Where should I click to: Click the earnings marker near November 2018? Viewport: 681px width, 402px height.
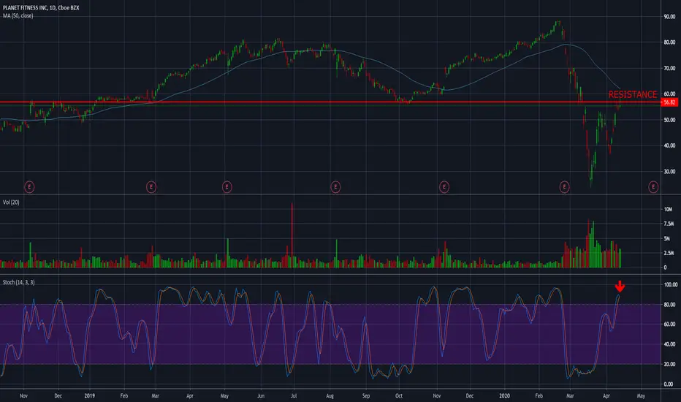click(x=29, y=187)
